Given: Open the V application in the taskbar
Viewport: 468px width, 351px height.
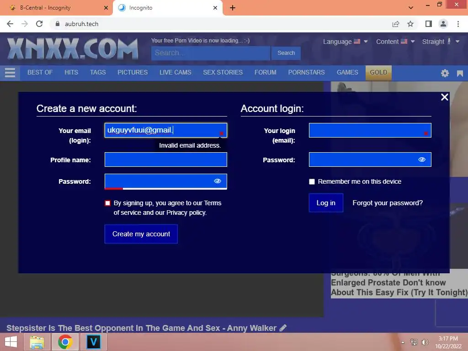Looking at the screenshot, I should (x=93, y=342).
